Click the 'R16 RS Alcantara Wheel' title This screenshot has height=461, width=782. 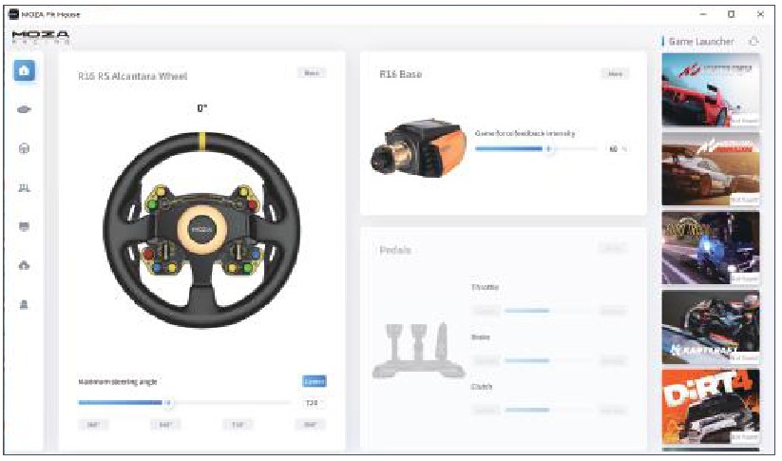pyautogui.click(x=133, y=76)
